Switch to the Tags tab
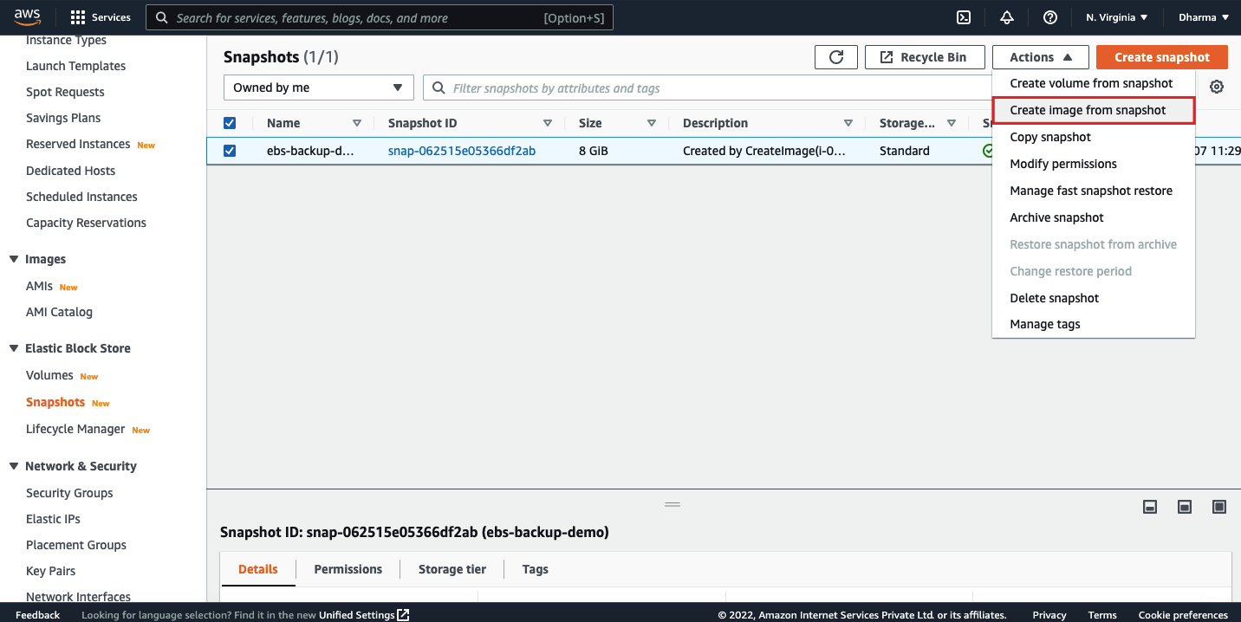This screenshot has height=622, width=1241. click(536, 569)
